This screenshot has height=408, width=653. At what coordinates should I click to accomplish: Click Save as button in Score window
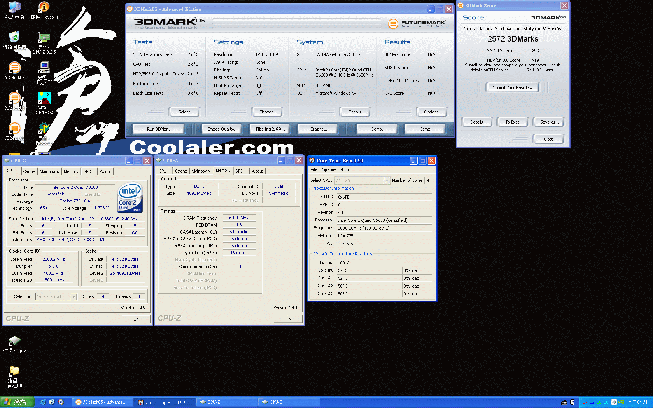(x=549, y=122)
